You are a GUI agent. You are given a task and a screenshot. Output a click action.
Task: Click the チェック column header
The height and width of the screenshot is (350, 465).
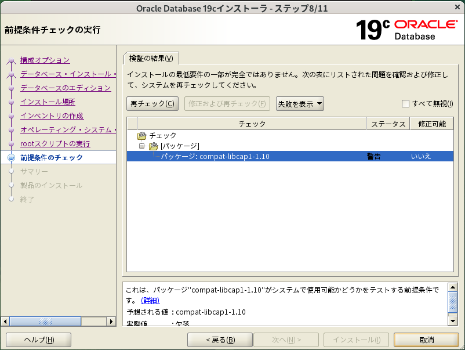point(252,124)
